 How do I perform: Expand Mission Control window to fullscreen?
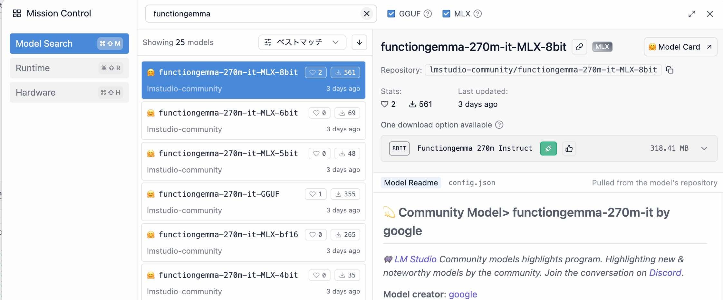[x=692, y=14]
